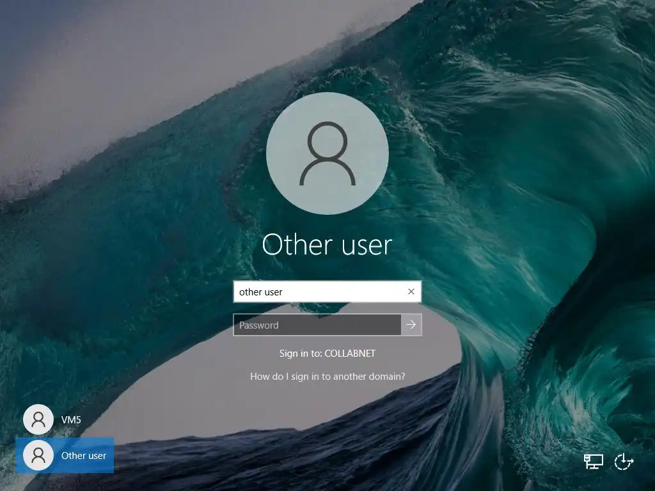The width and height of the screenshot is (655, 491).
Task: Click the network connection icon
Action: (593, 462)
